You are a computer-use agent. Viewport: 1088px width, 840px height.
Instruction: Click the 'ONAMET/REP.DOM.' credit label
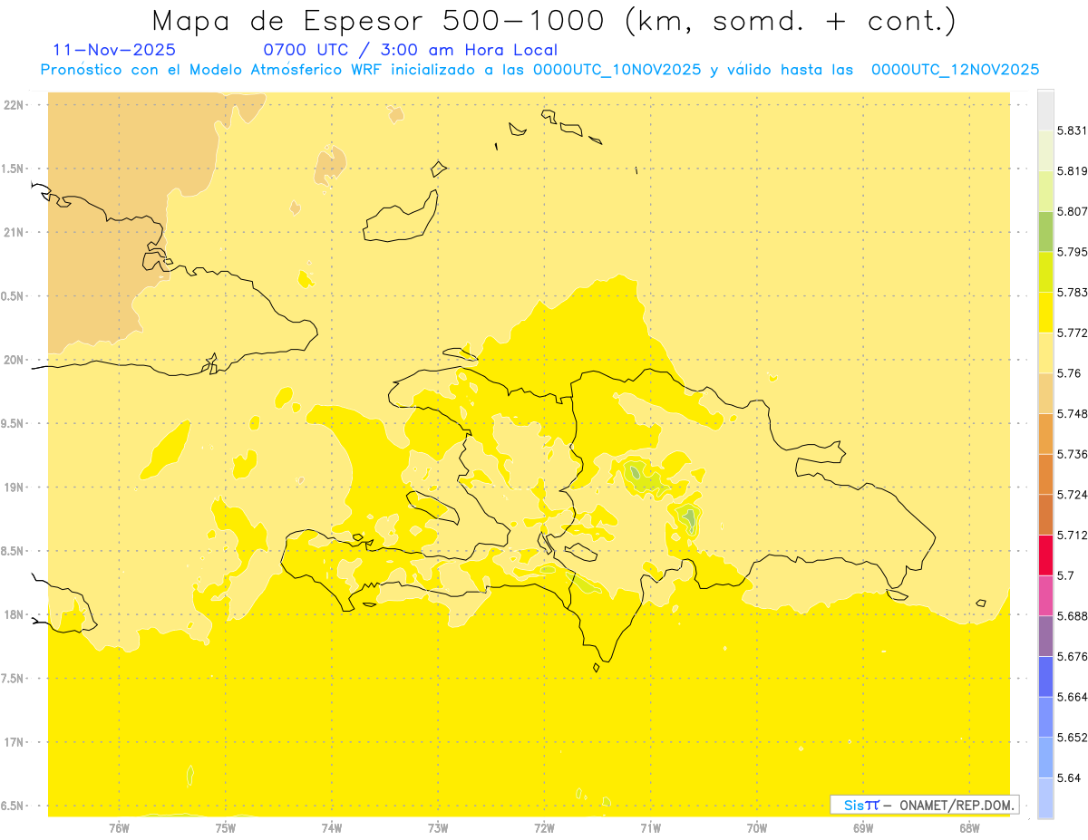coord(957,805)
